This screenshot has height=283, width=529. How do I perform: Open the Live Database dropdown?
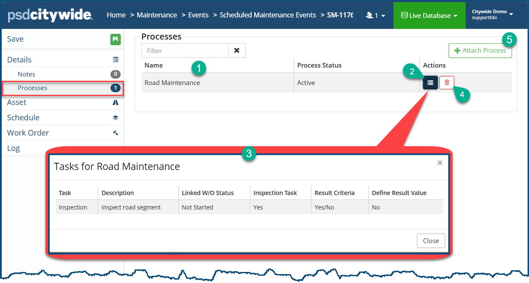coord(430,15)
